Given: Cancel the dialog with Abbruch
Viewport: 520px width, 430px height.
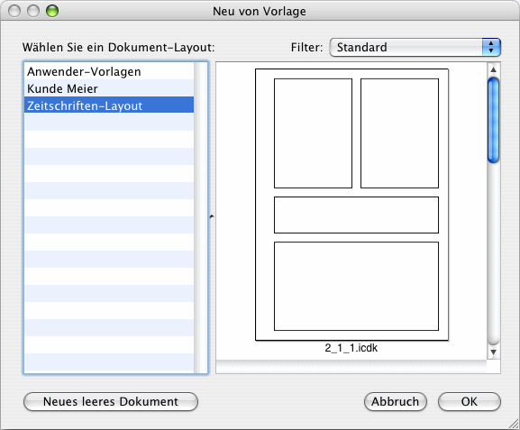Looking at the screenshot, I should [396, 401].
